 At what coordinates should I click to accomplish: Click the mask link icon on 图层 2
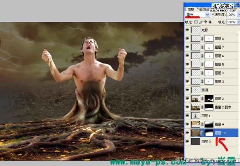point(202,98)
